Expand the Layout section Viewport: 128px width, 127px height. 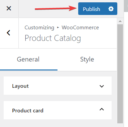click(57, 86)
